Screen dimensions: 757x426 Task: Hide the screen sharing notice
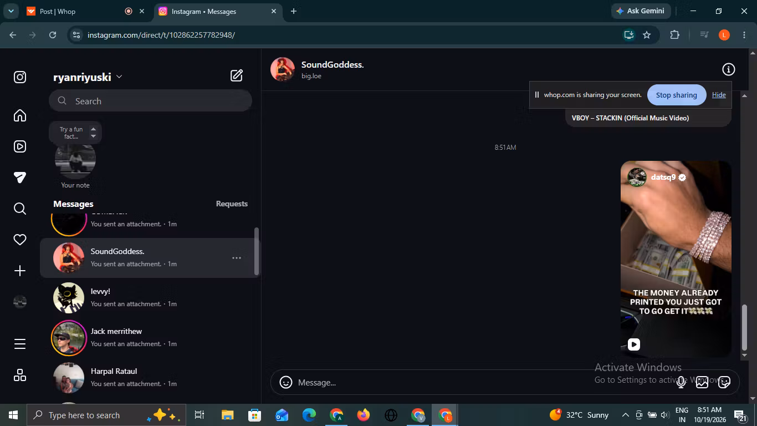click(x=719, y=95)
